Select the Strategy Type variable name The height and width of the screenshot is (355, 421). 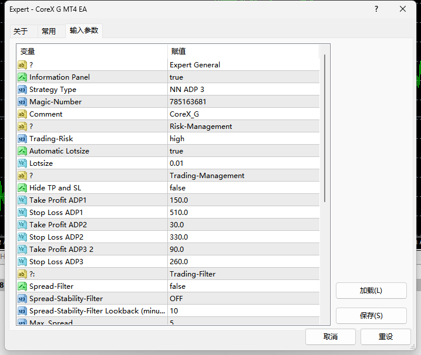(x=53, y=90)
